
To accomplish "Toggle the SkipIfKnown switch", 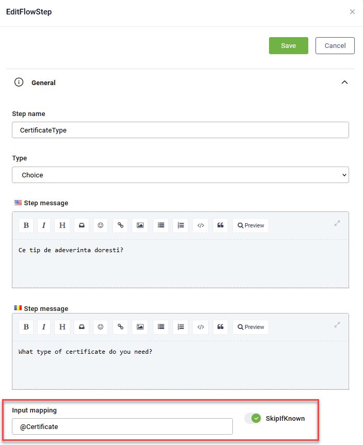I will (x=253, y=418).
